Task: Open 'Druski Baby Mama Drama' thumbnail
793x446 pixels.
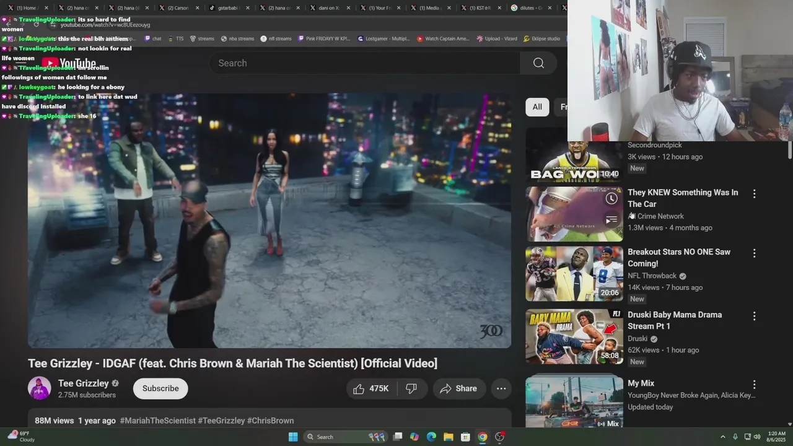Action: coord(574,336)
